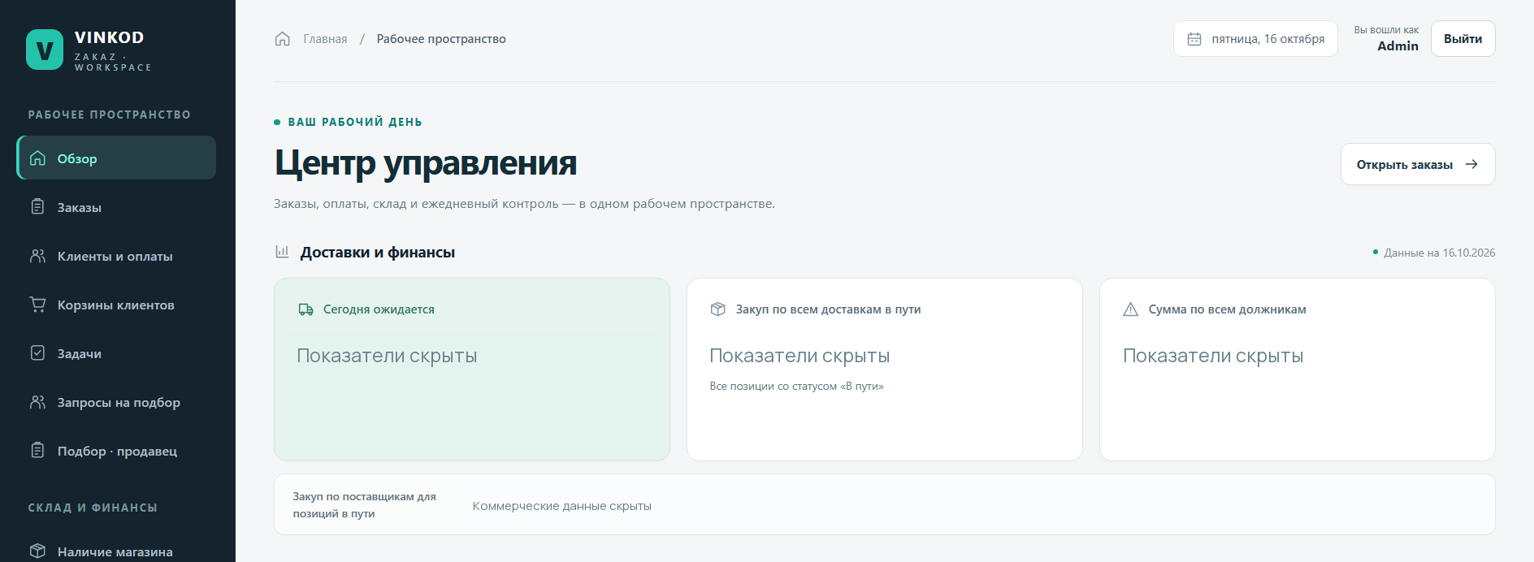Screen dimensions: 1534x562
Task: Click the Запросы на подбор people icon
Action: click(37, 401)
